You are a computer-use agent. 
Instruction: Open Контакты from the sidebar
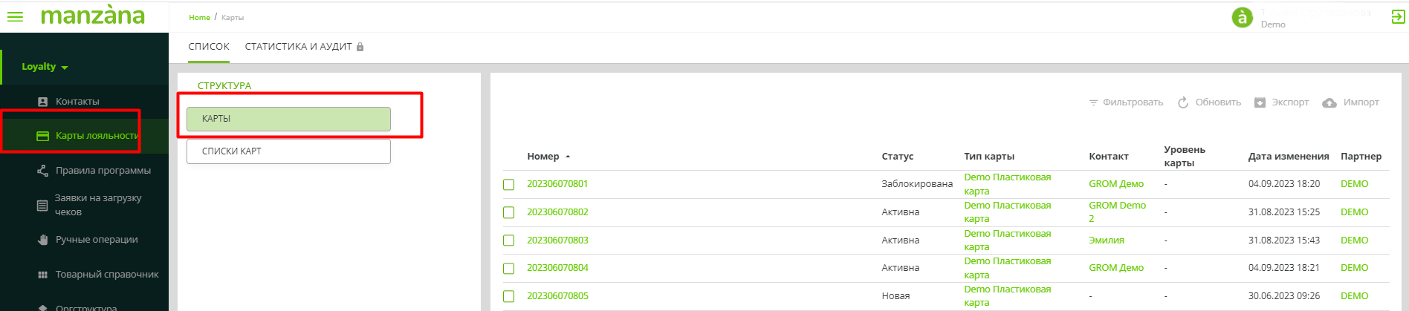[77, 102]
